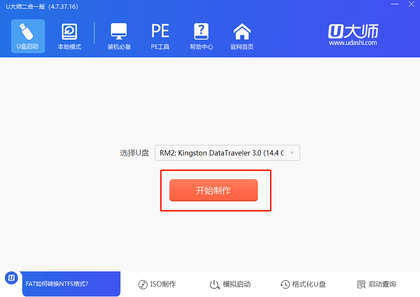This screenshot has height=297, width=420.
Task: Click the round U badge icon
Action: pos(12,278)
